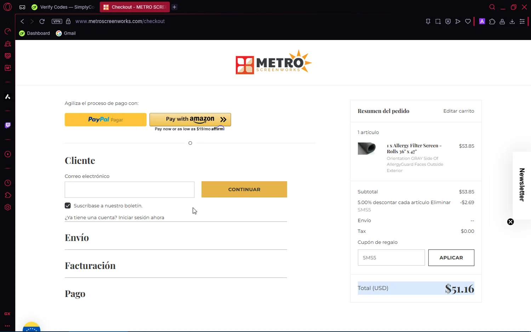Click the flag chat bubble at bottom

coord(32,327)
